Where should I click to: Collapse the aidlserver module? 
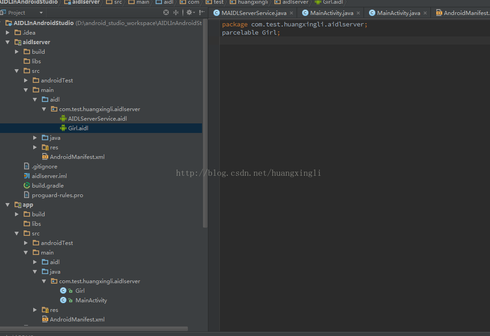(8, 42)
